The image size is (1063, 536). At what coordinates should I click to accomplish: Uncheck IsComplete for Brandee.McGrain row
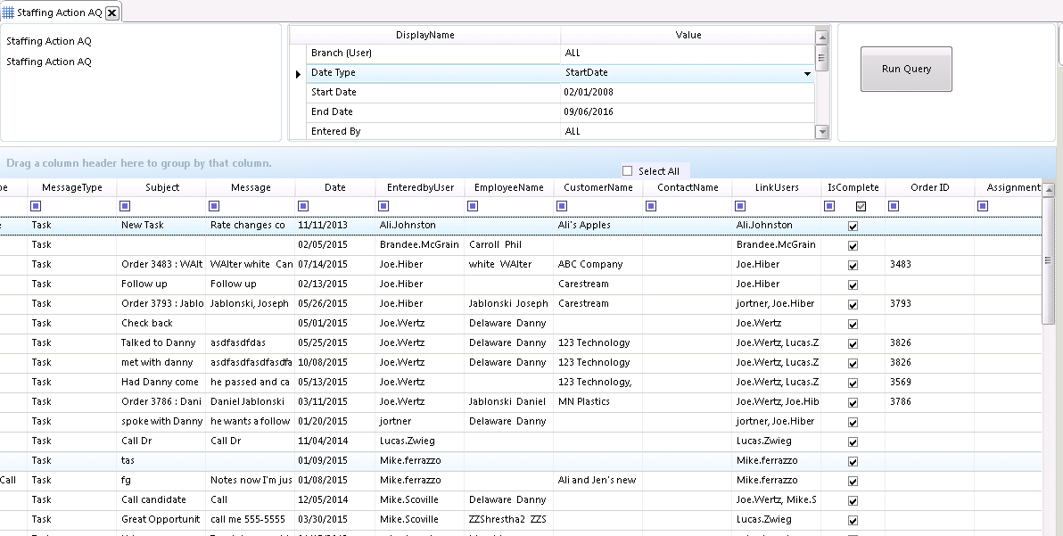coord(853,246)
